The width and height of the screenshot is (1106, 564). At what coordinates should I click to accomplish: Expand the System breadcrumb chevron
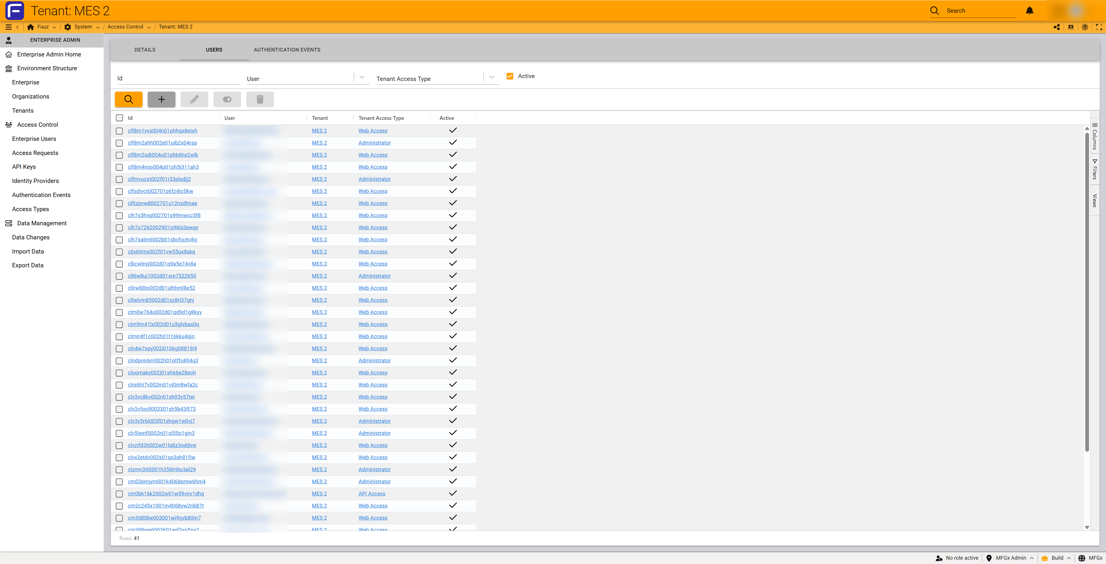point(97,27)
